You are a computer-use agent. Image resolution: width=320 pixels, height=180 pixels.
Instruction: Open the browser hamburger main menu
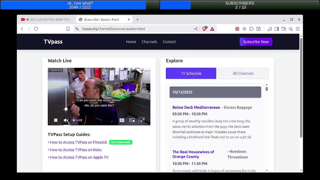(297, 29)
